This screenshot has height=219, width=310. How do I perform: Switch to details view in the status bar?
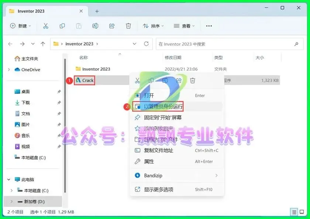(294, 212)
